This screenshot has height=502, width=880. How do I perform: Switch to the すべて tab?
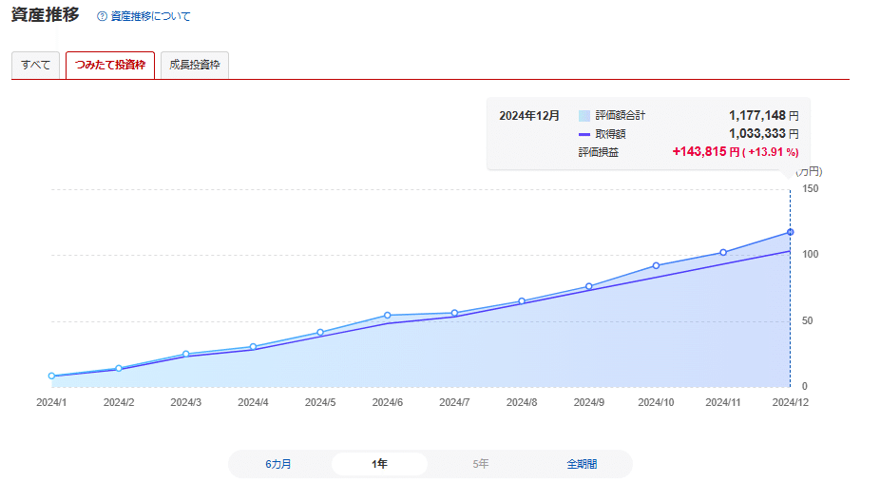pos(35,66)
